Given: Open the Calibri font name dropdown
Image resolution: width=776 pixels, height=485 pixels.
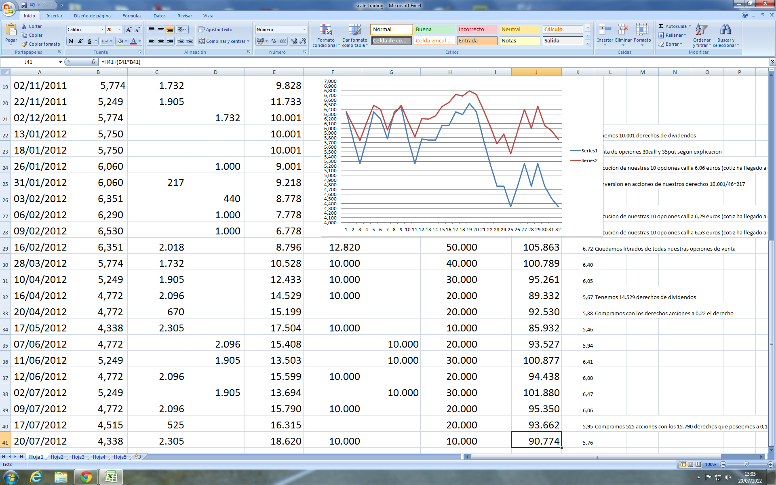Looking at the screenshot, I should point(102,30).
